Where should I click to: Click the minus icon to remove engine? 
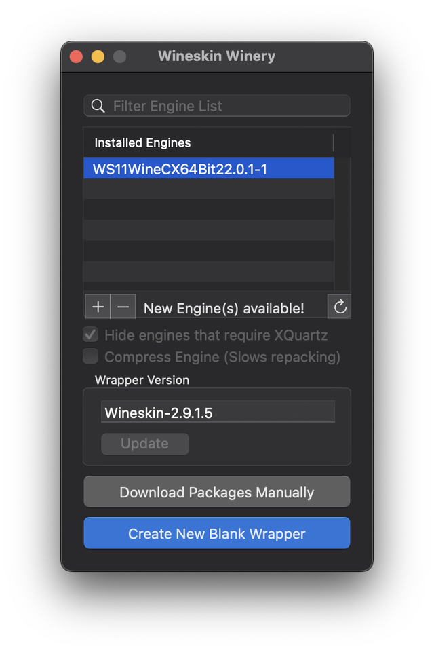point(123,307)
